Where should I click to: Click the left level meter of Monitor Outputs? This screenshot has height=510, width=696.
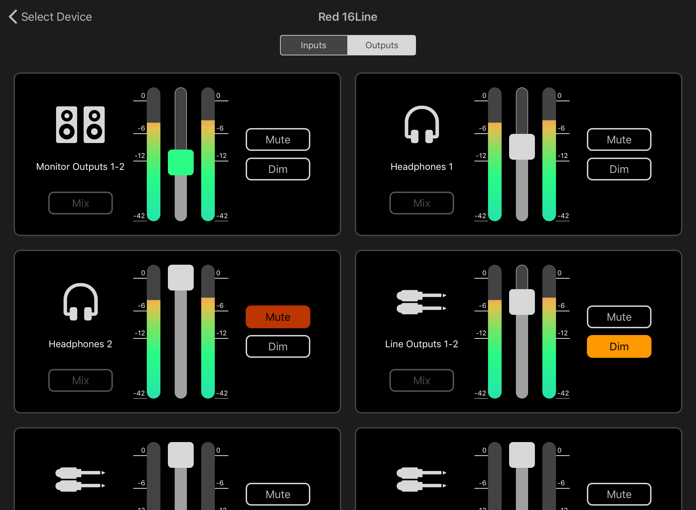[x=154, y=154]
